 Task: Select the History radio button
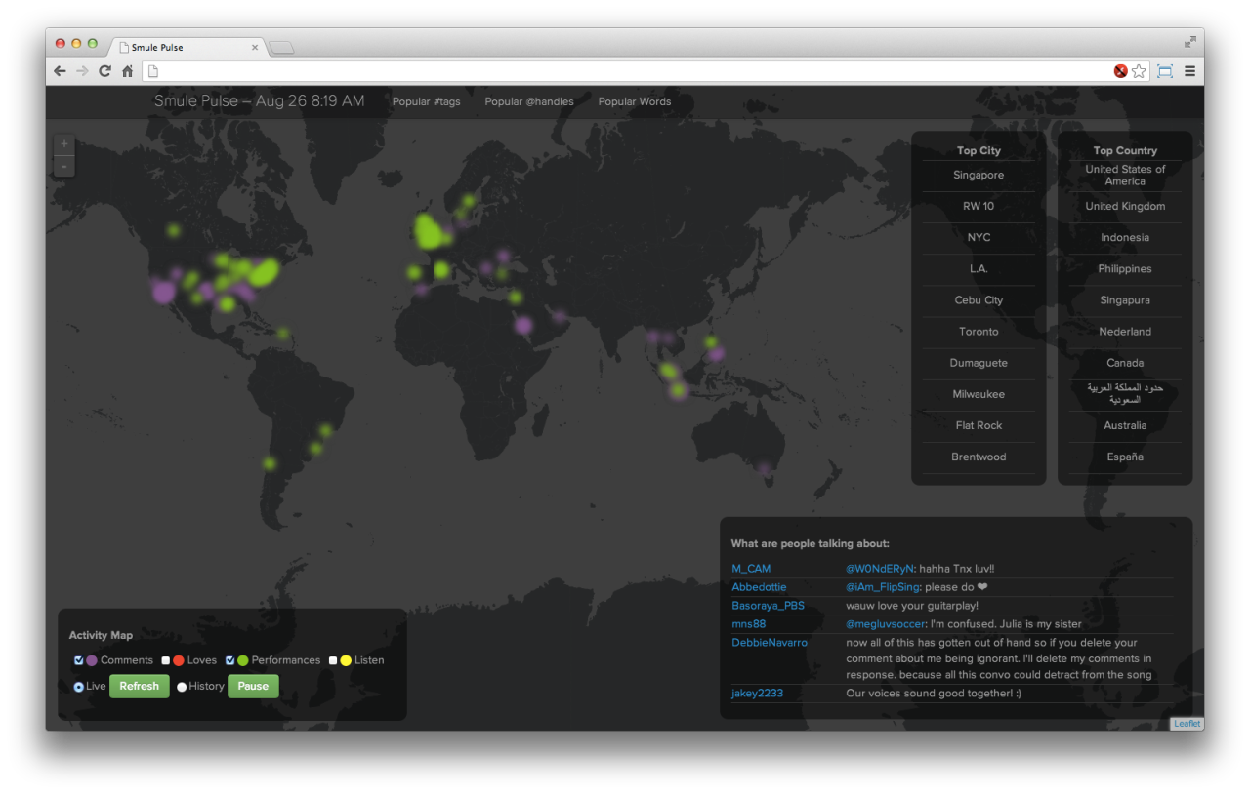pos(182,687)
